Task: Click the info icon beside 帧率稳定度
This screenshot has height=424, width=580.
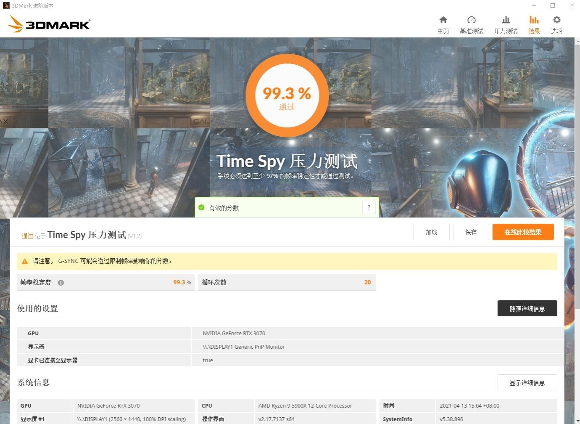Action: pyautogui.click(x=61, y=282)
